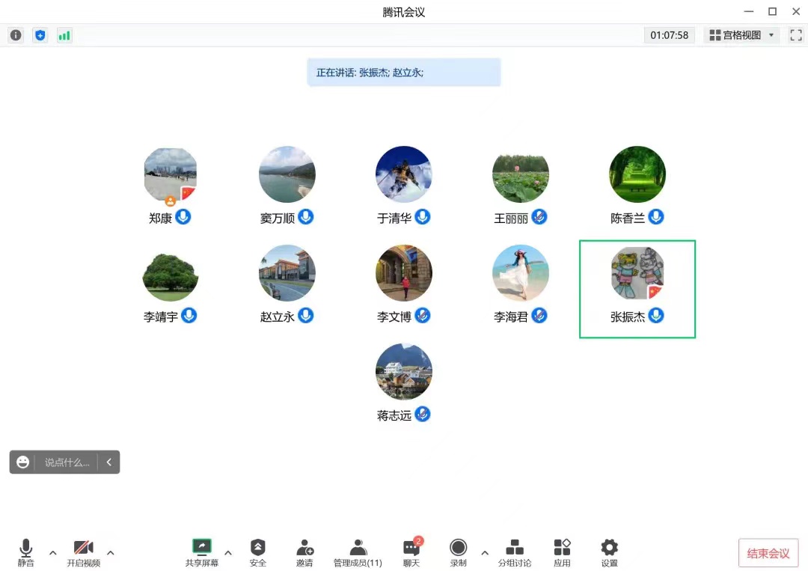This screenshot has height=571, width=808.
Task: Click End Meeting (结束会议) button
Action: point(768,554)
